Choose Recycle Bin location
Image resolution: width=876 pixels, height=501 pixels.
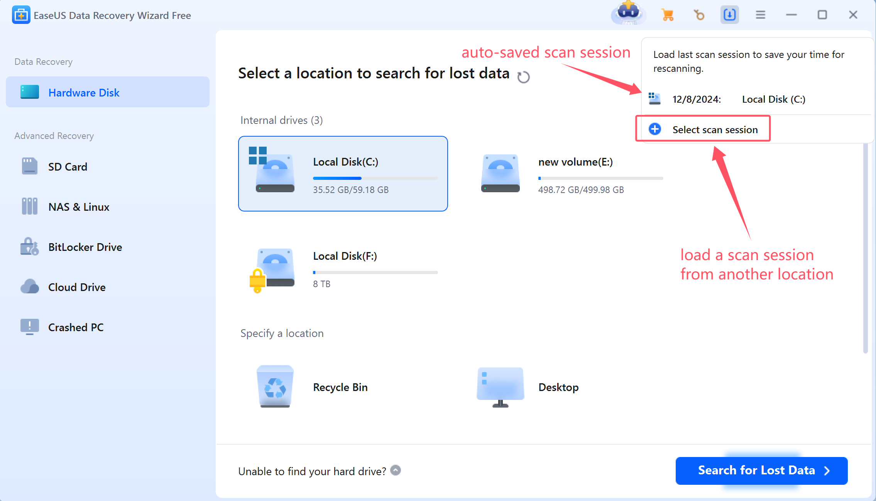click(x=343, y=387)
